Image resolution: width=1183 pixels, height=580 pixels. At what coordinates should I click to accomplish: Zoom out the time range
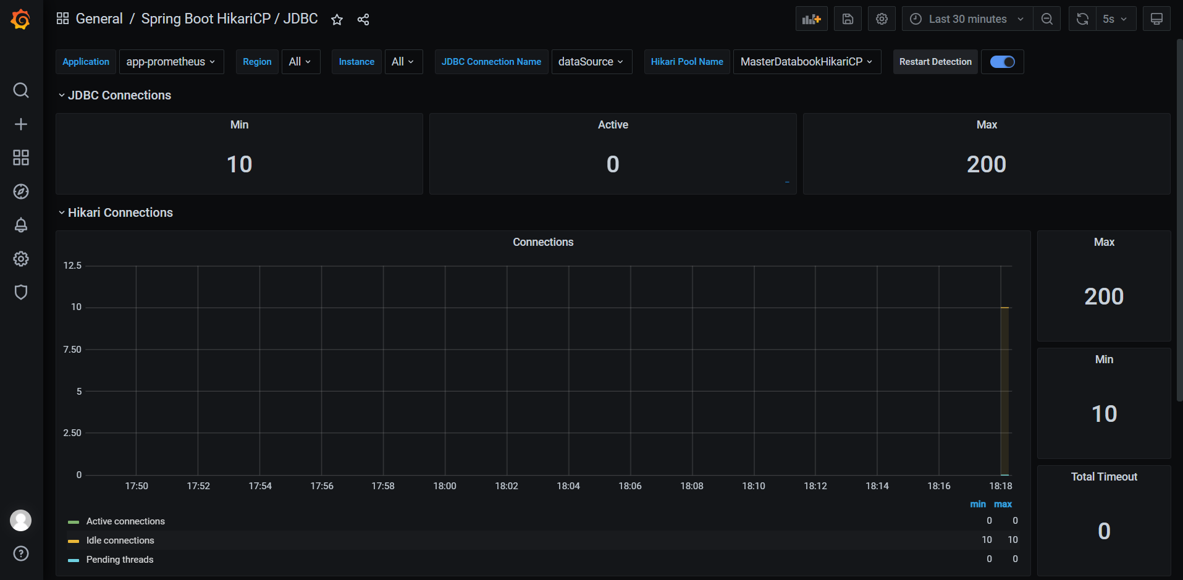(1047, 19)
